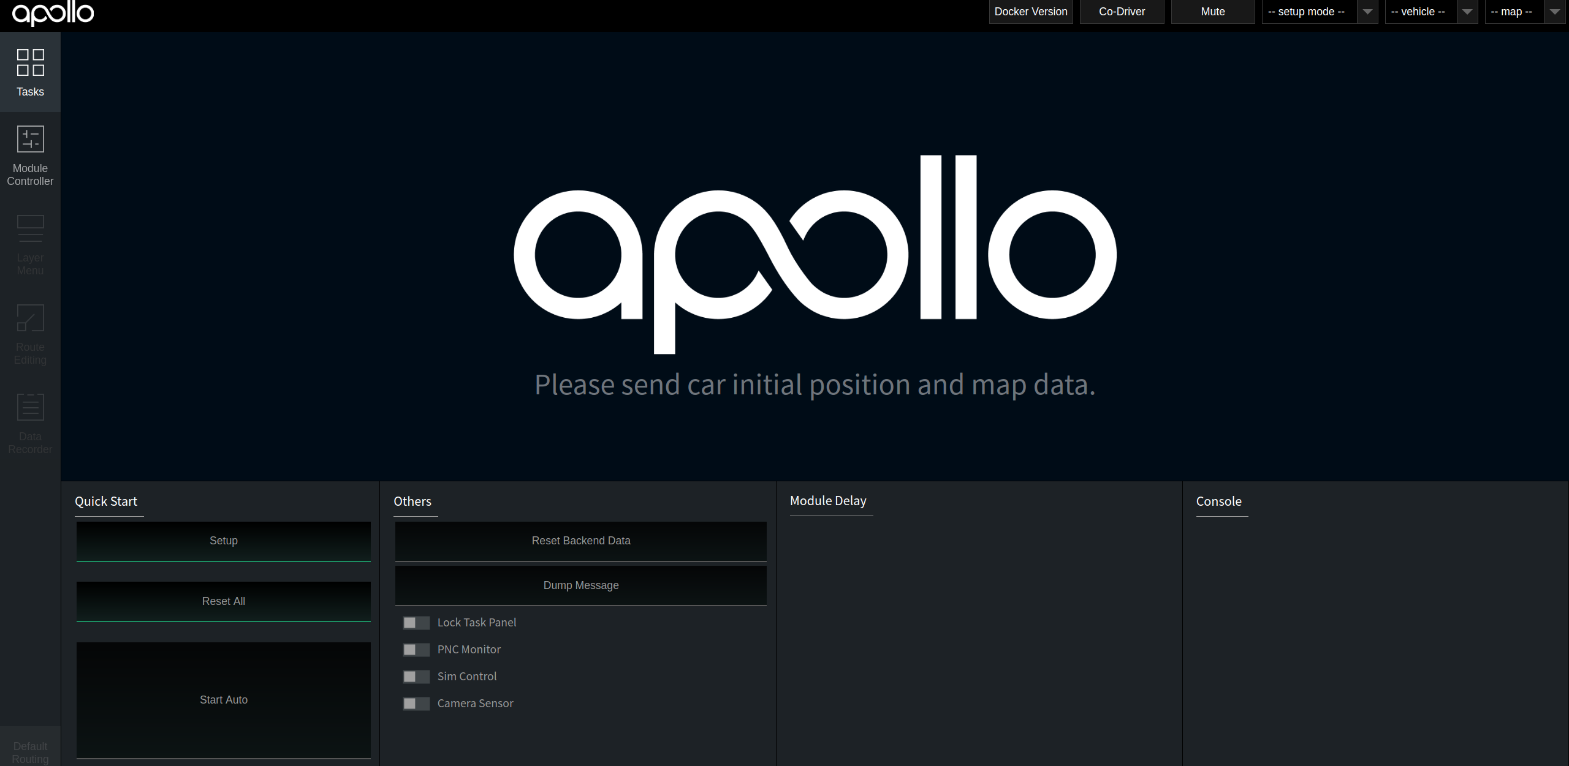Select the Route Editing sidebar icon
The width and height of the screenshot is (1569, 766).
(x=30, y=334)
